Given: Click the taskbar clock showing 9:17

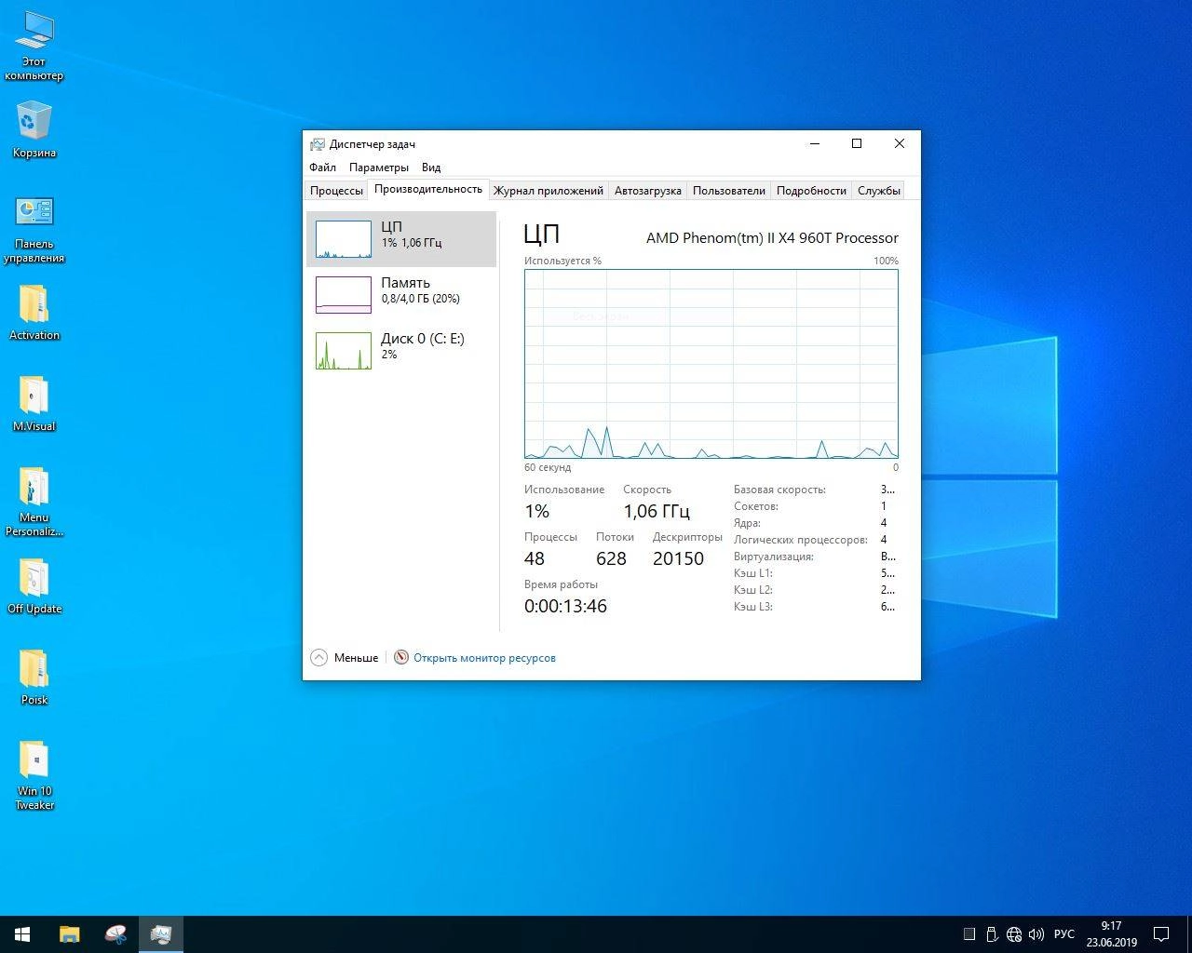Looking at the screenshot, I should click(1111, 933).
